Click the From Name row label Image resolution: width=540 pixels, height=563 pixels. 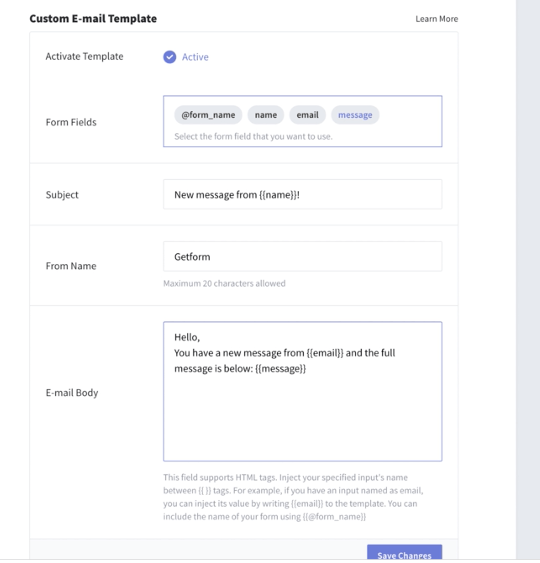click(71, 266)
